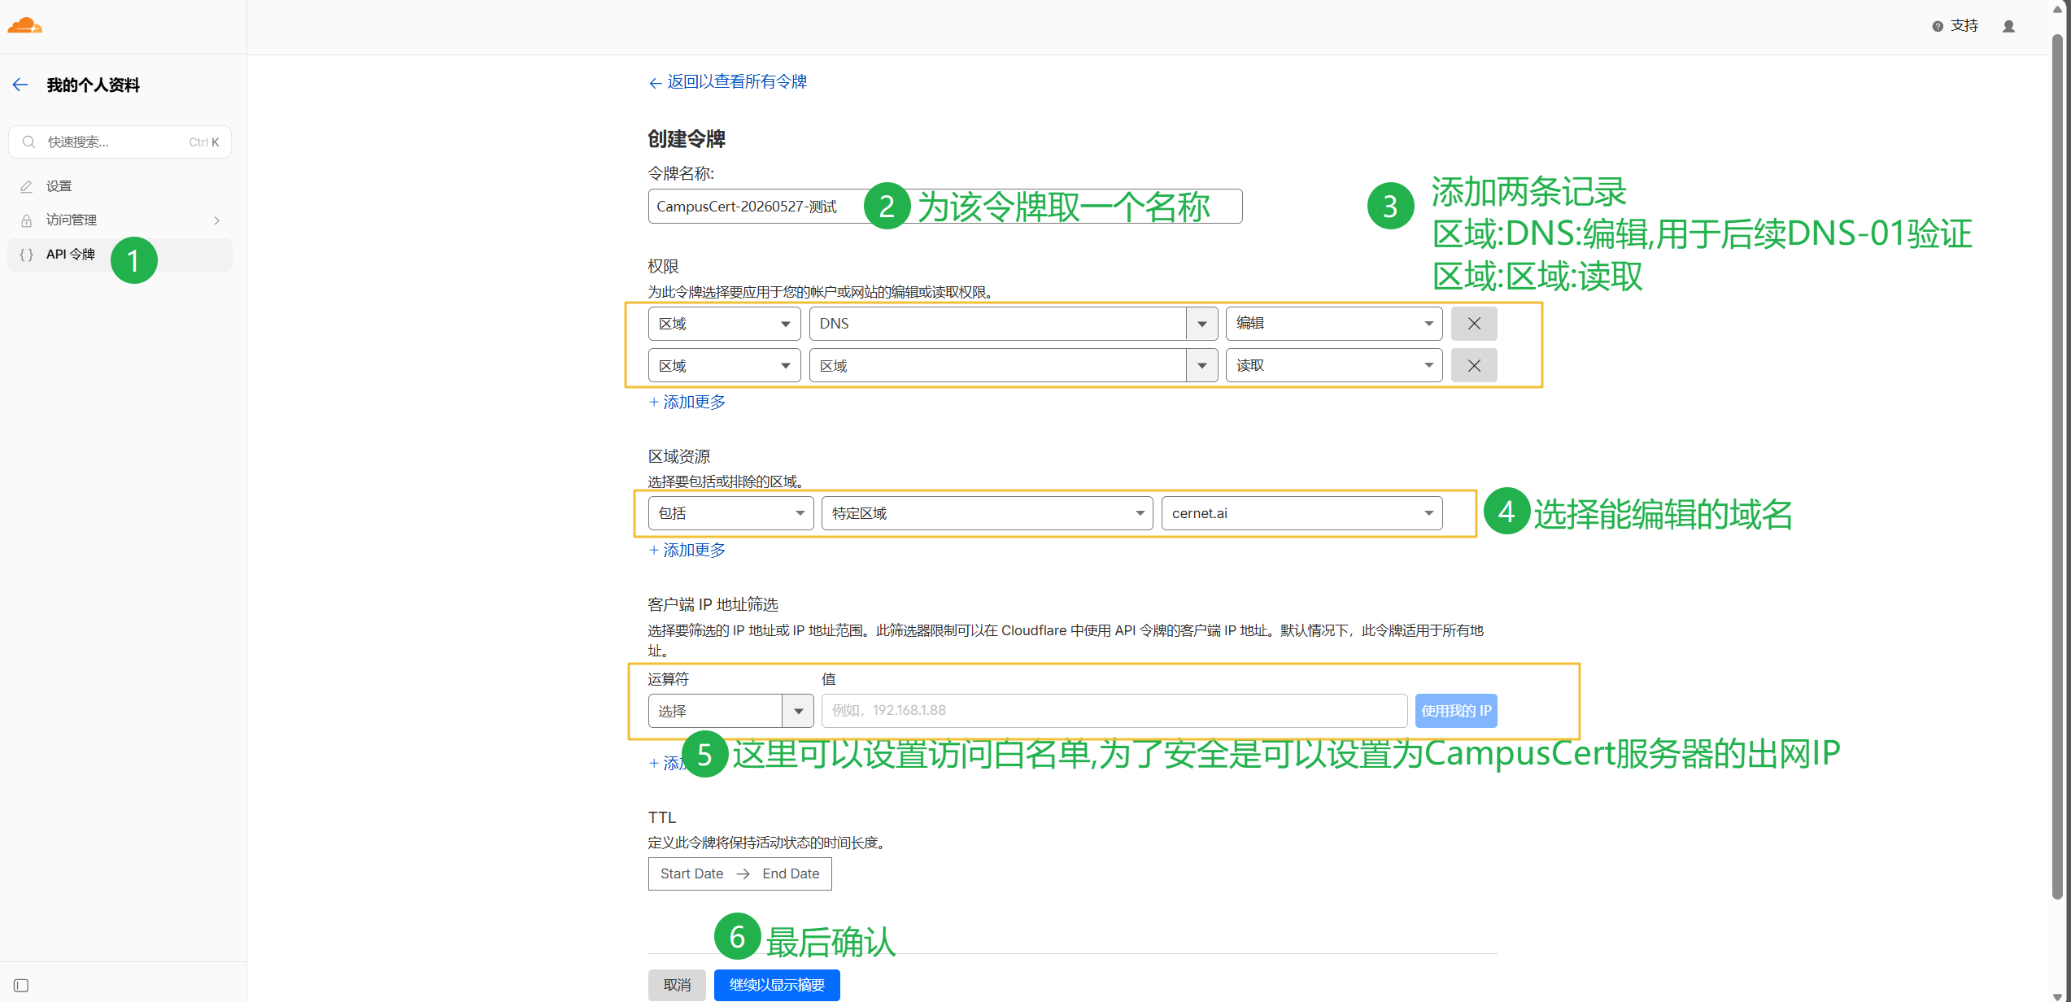Click the sidebar collapse icon
Screen dimensions: 2071x1002
tap(21, 986)
